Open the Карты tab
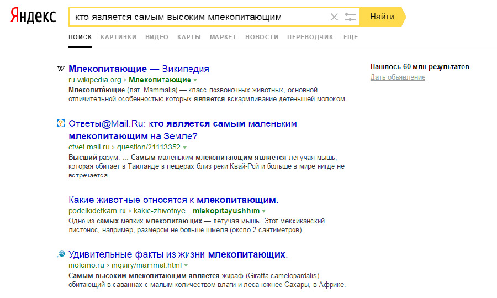The width and height of the screenshot is (497, 298). point(189,37)
